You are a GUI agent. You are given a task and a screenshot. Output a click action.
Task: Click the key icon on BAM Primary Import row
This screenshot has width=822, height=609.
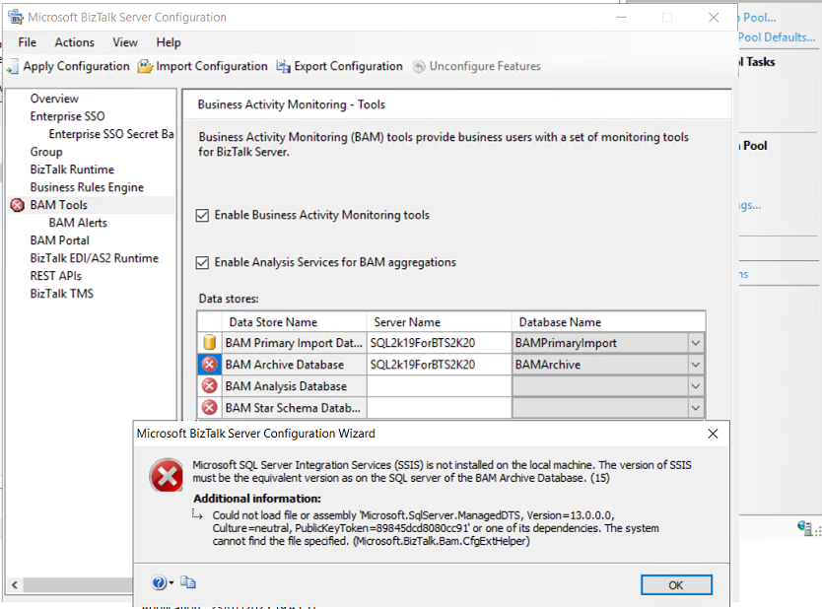click(210, 342)
